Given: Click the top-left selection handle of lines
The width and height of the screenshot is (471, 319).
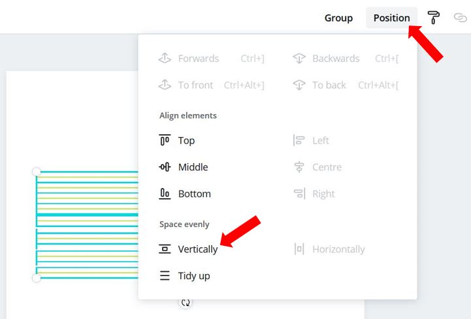Looking at the screenshot, I should pos(37,172).
